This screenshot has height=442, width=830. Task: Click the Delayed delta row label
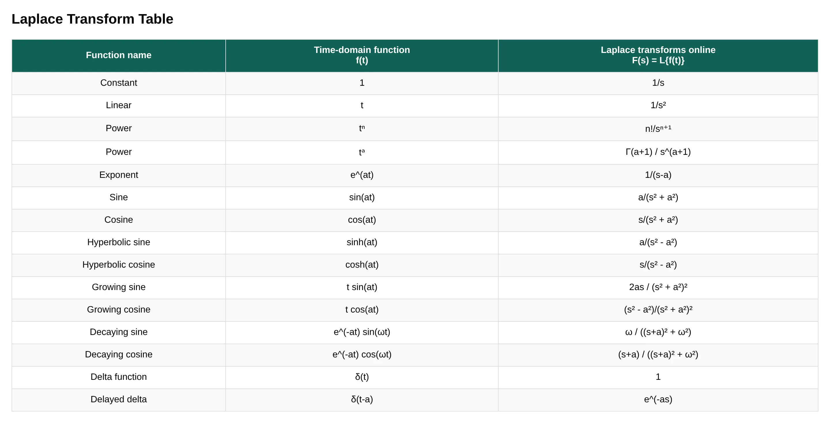118,399
